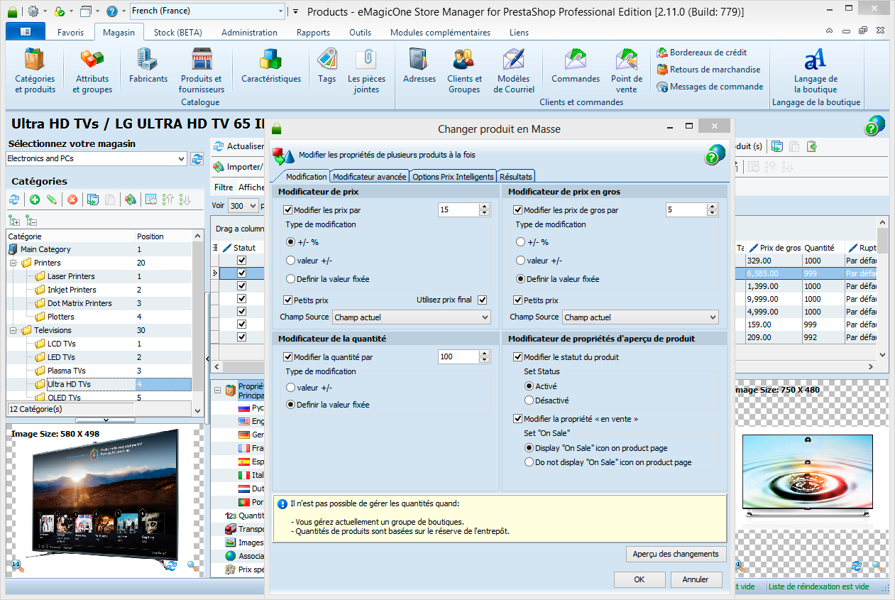Toggle Modifier la propriété en vente
895x600 pixels.
(518, 419)
